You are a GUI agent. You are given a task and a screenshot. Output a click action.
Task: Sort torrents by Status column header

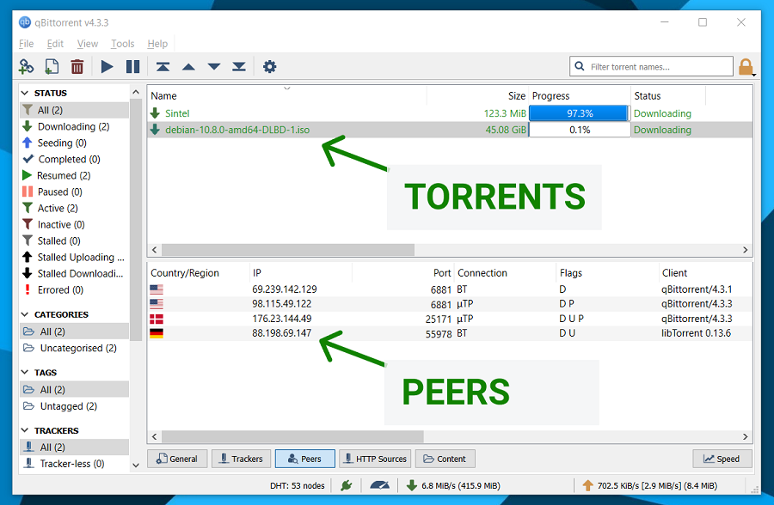668,95
